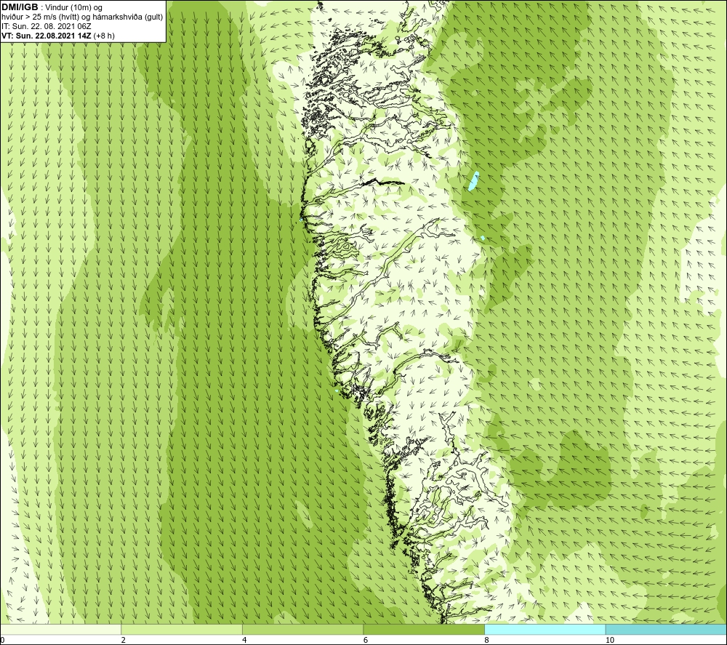This screenshot has width=727, height=645.
Task: Click the DMI/IGB title text
Action: [20, 7]
